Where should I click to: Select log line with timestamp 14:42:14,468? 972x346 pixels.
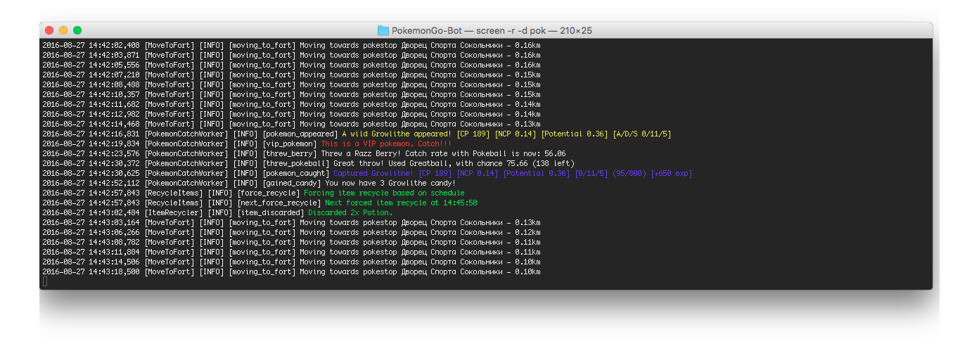291,124
